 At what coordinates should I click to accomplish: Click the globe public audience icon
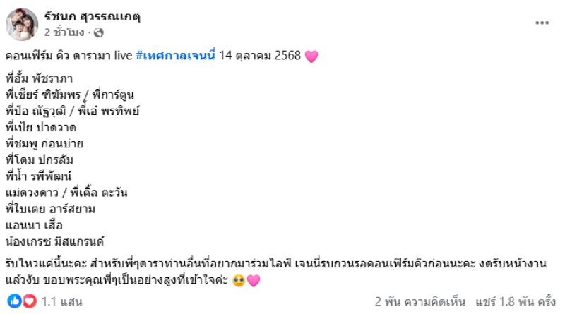click(98, 32)
